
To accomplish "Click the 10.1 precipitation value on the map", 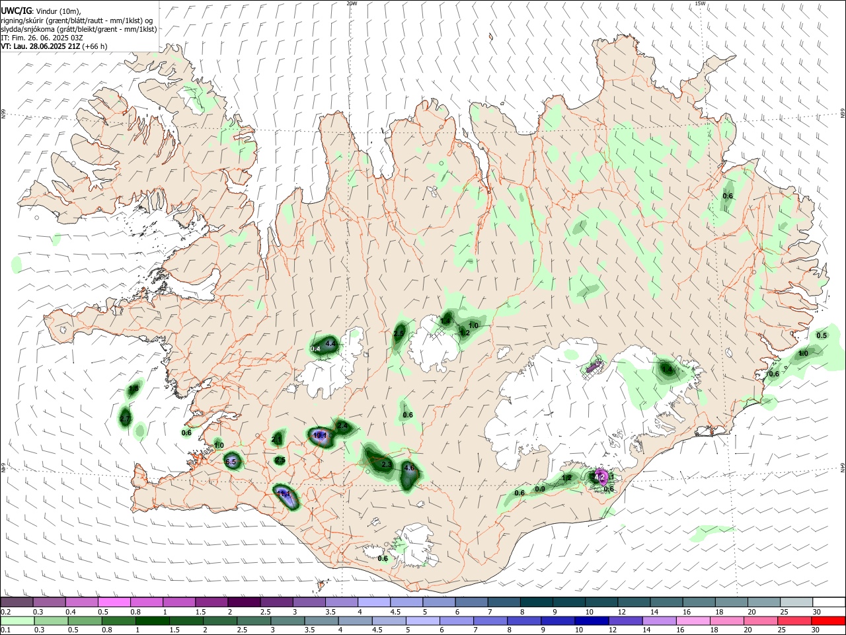I will click(x=320, y=435).
